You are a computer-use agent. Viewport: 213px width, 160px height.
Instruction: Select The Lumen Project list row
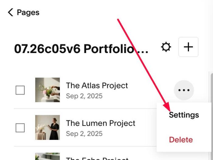tap(85, 127)
